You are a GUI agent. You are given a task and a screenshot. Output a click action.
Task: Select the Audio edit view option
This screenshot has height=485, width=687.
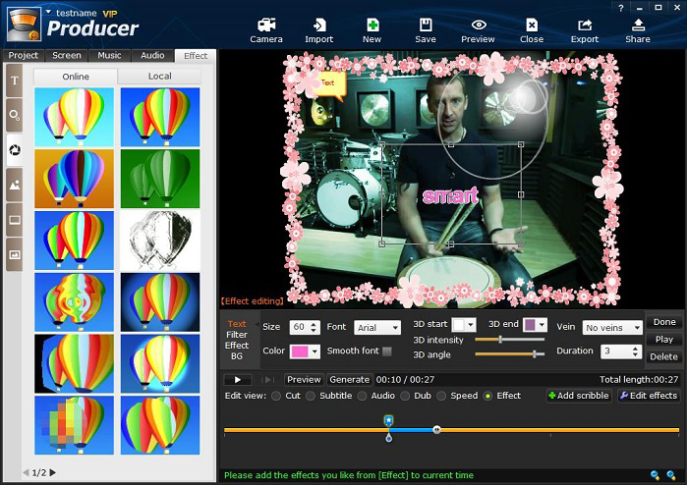tap(364, 396)
